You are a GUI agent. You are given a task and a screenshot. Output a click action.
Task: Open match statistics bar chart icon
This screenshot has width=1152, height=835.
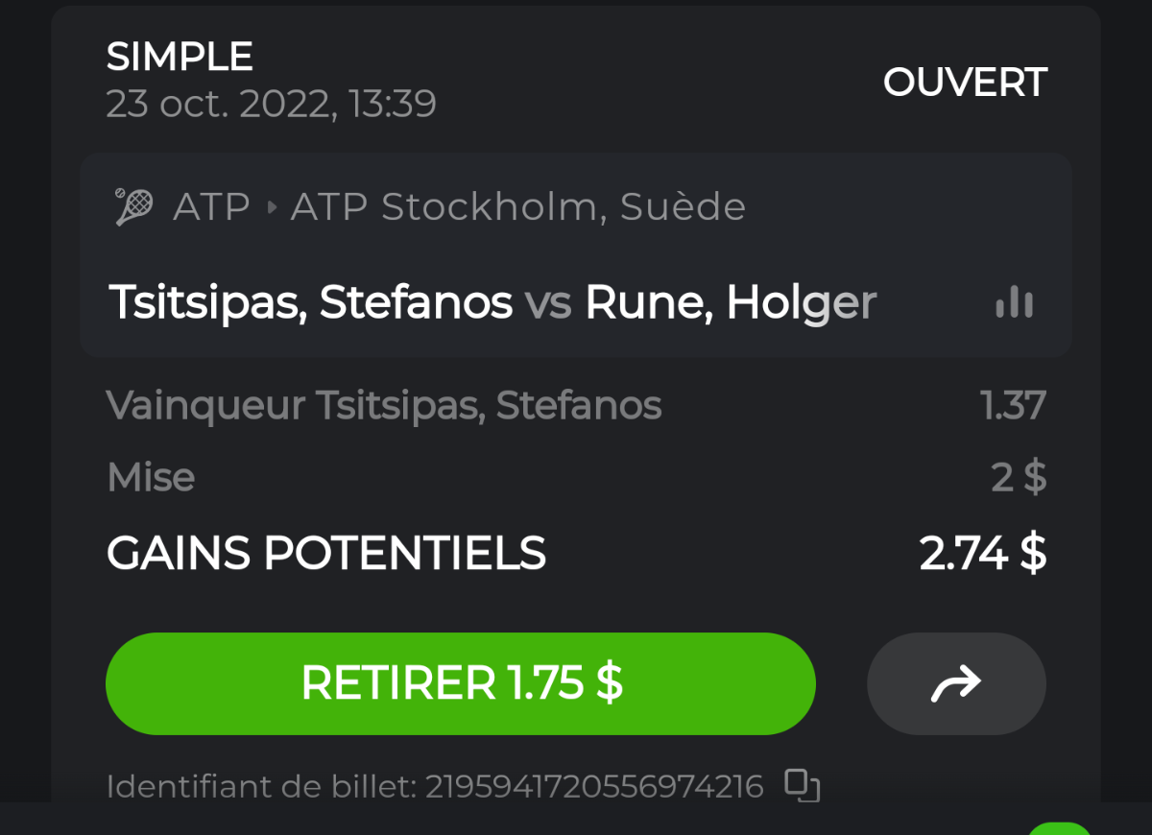(x=1014, y=303)
